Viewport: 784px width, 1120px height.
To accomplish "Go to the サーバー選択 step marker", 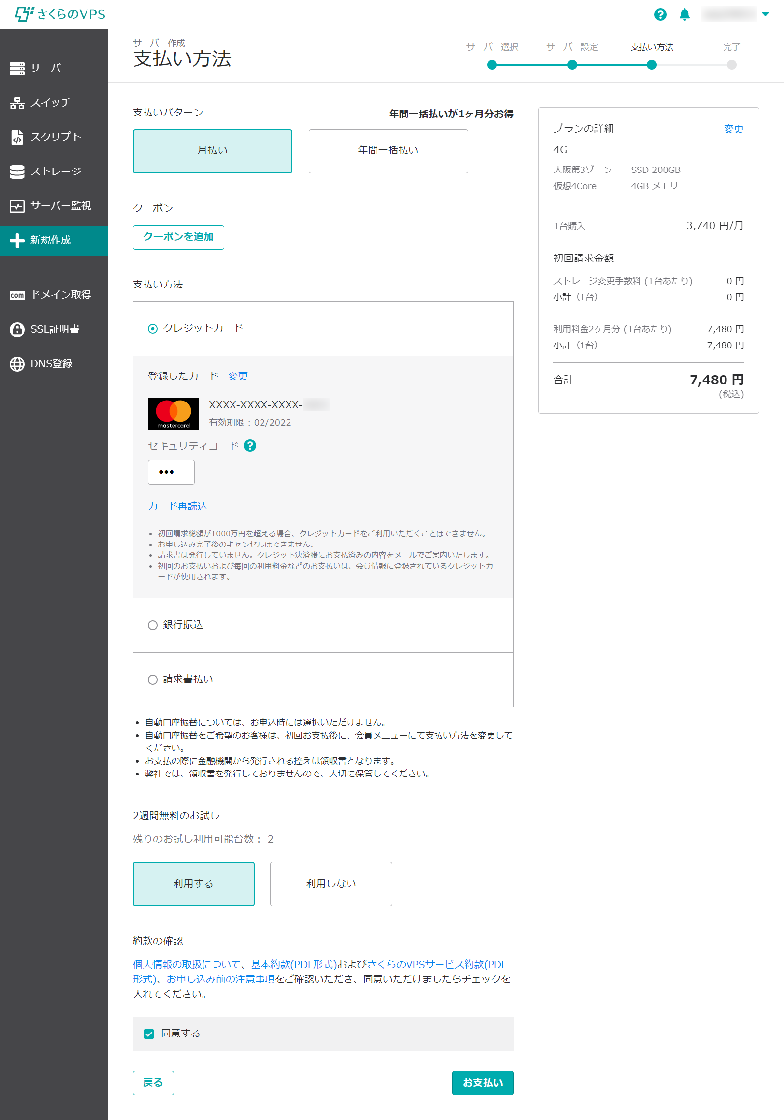I will 492,65.
